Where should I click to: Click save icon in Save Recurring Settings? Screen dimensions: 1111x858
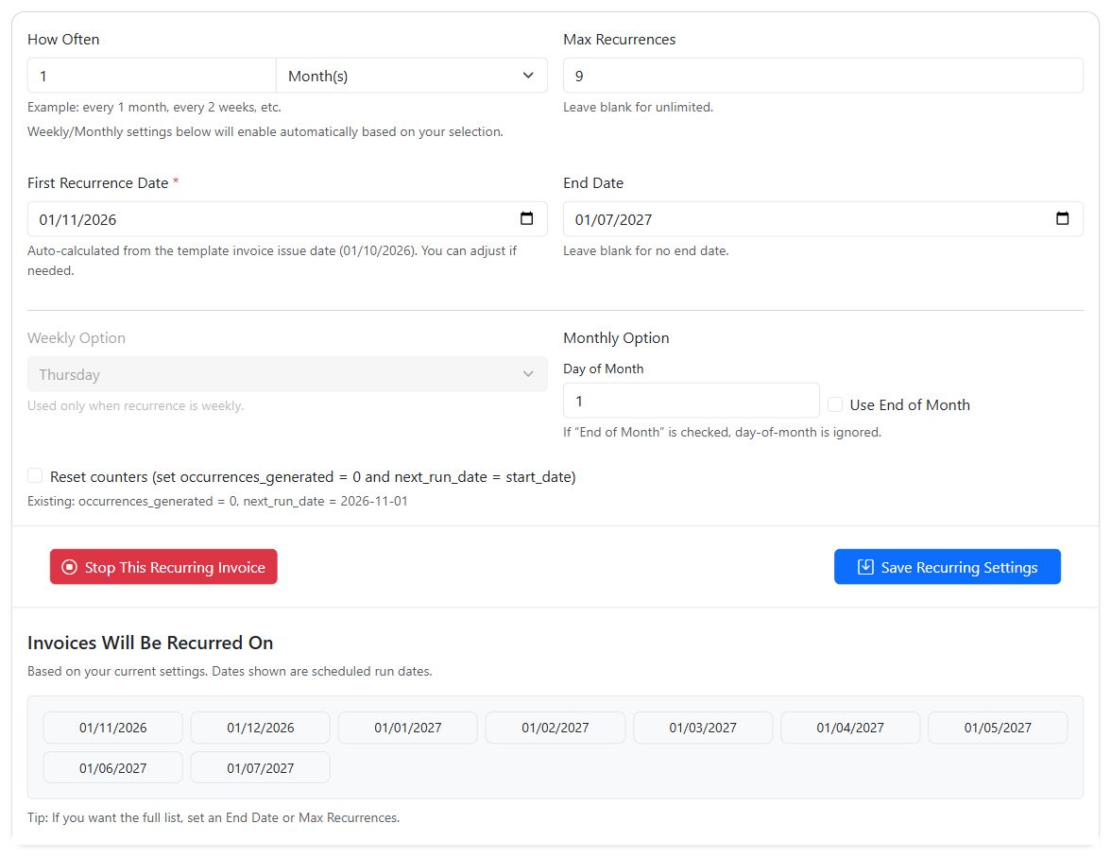click(x=865, y=567)
